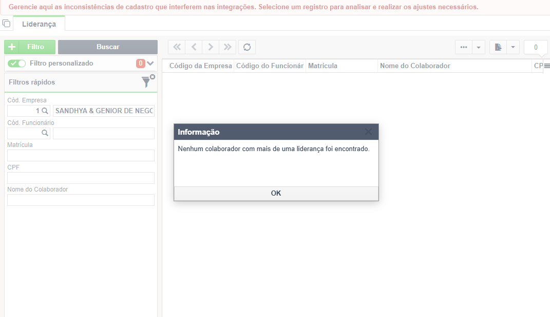Click the CPF input field
Screen dimensions: 550x317
[x=81, y=178]
